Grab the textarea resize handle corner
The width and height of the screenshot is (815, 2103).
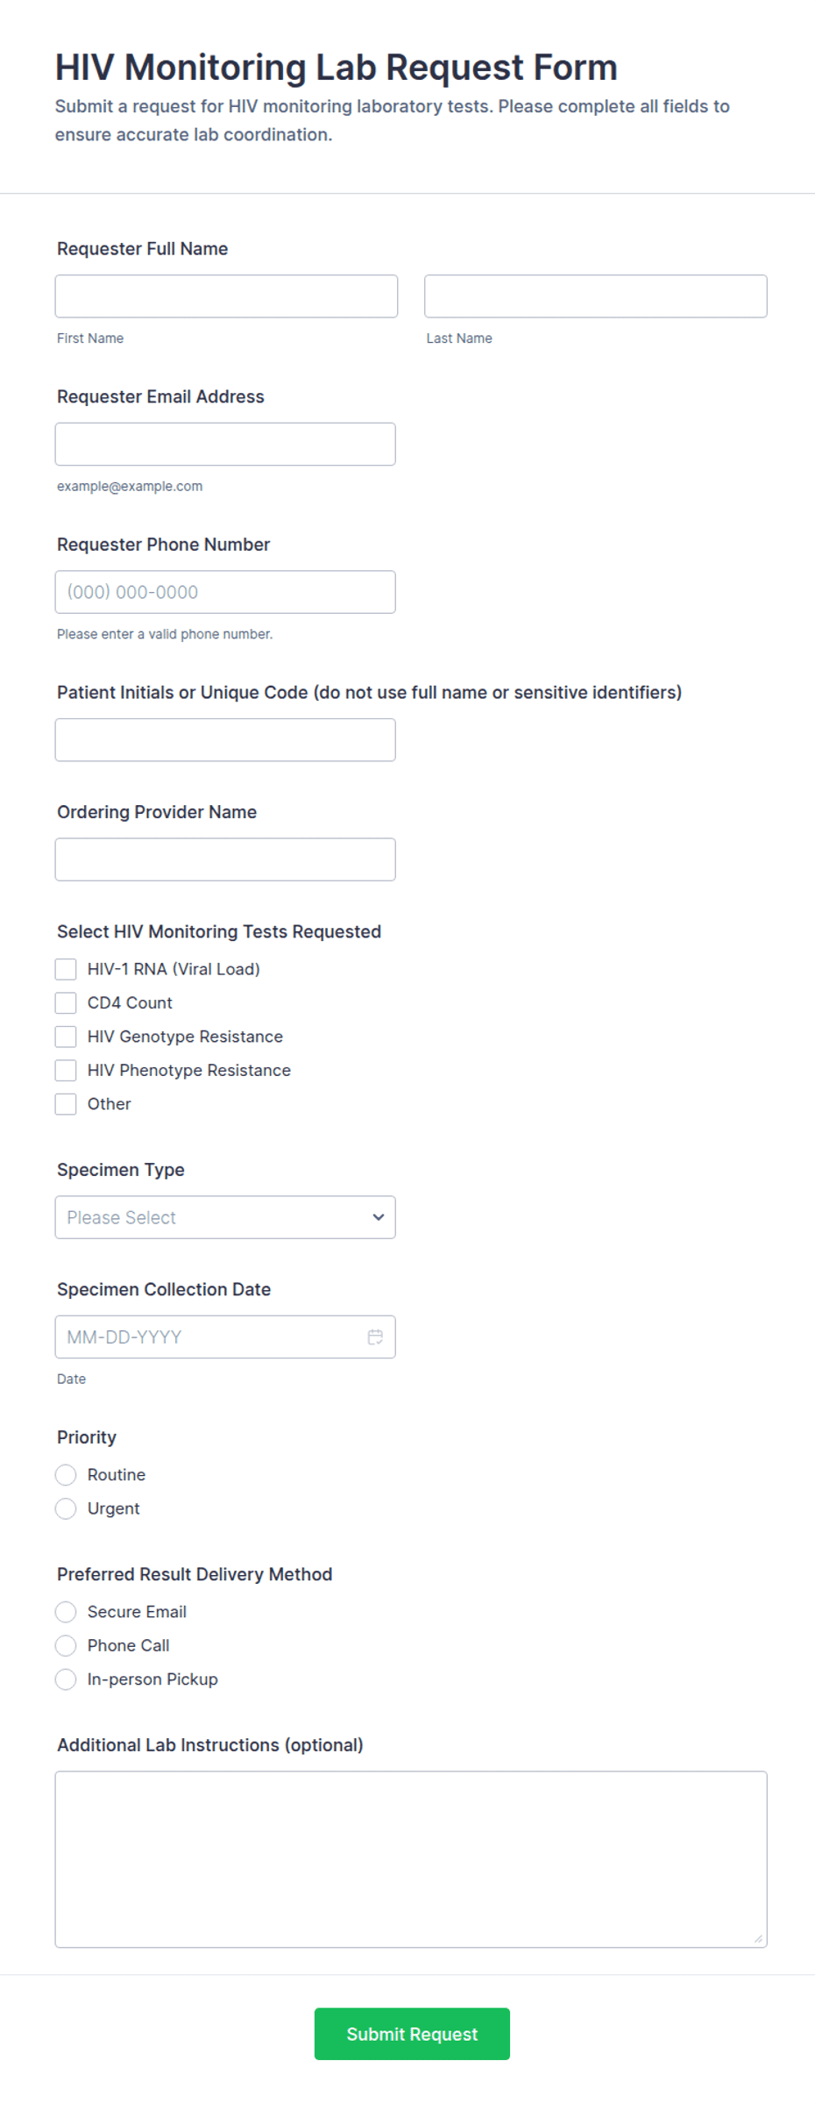pos(758,1938)
